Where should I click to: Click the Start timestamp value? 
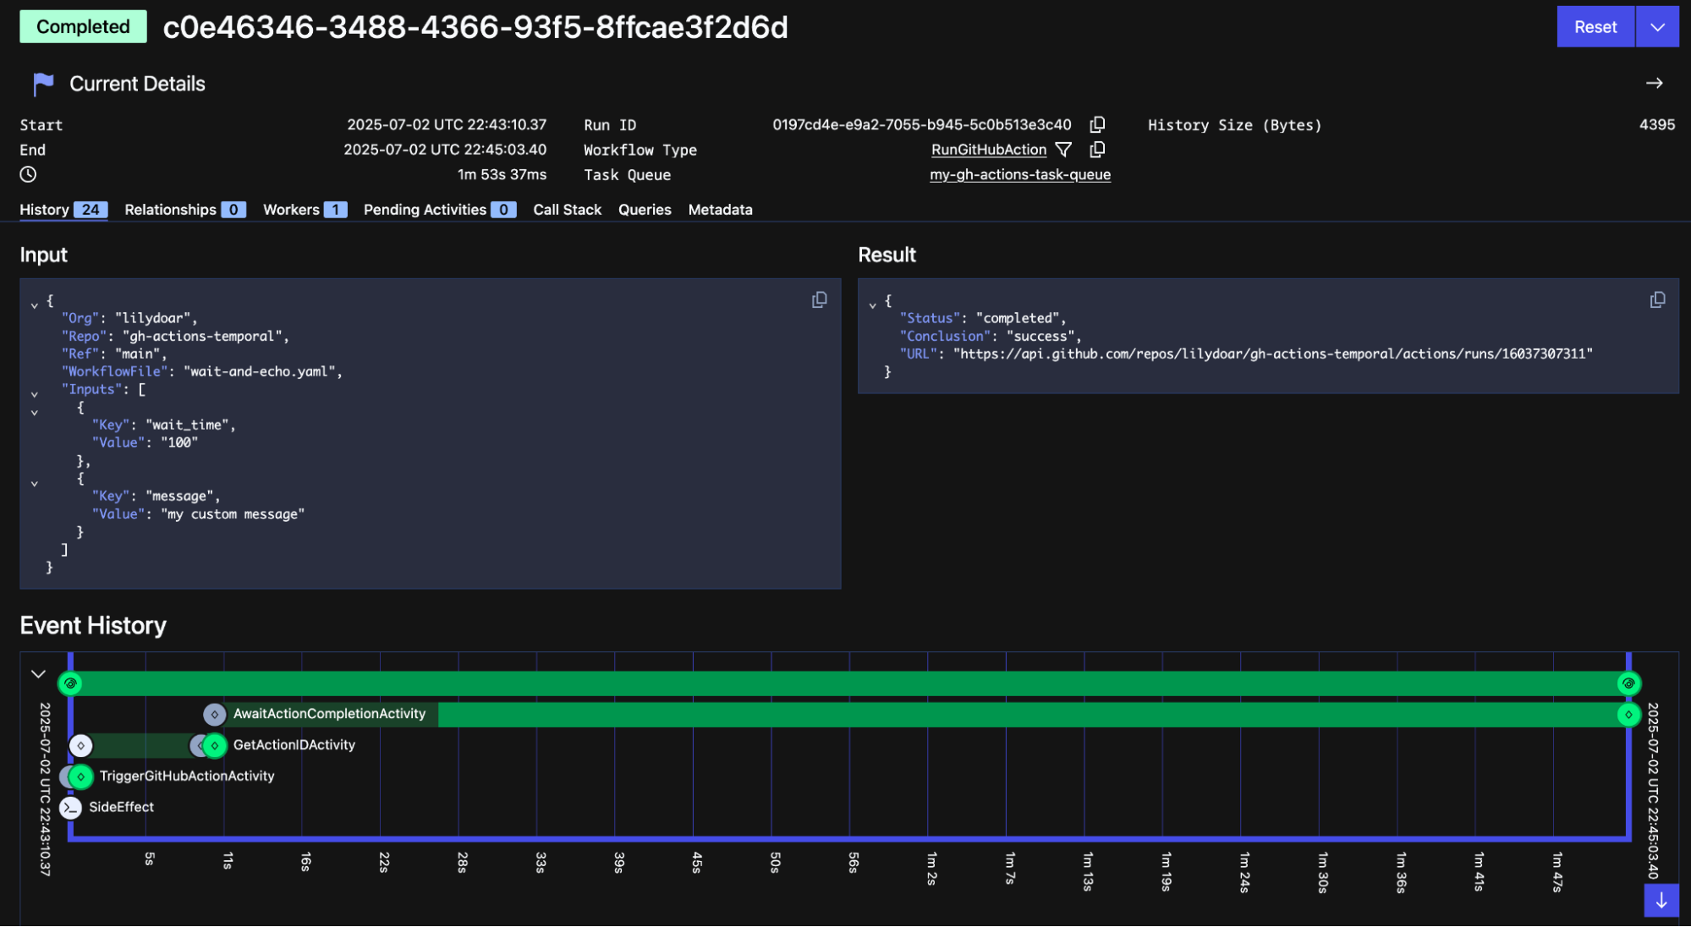coord(447,124)
